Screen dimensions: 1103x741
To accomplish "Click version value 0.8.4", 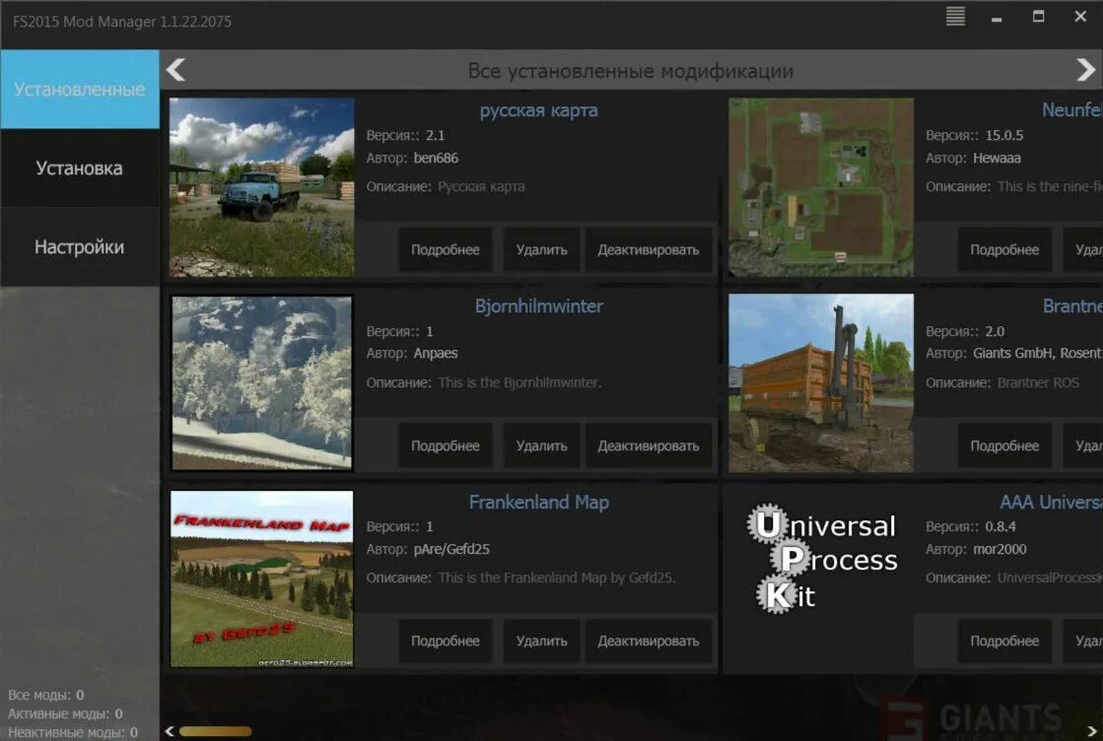I will 1000,526.
